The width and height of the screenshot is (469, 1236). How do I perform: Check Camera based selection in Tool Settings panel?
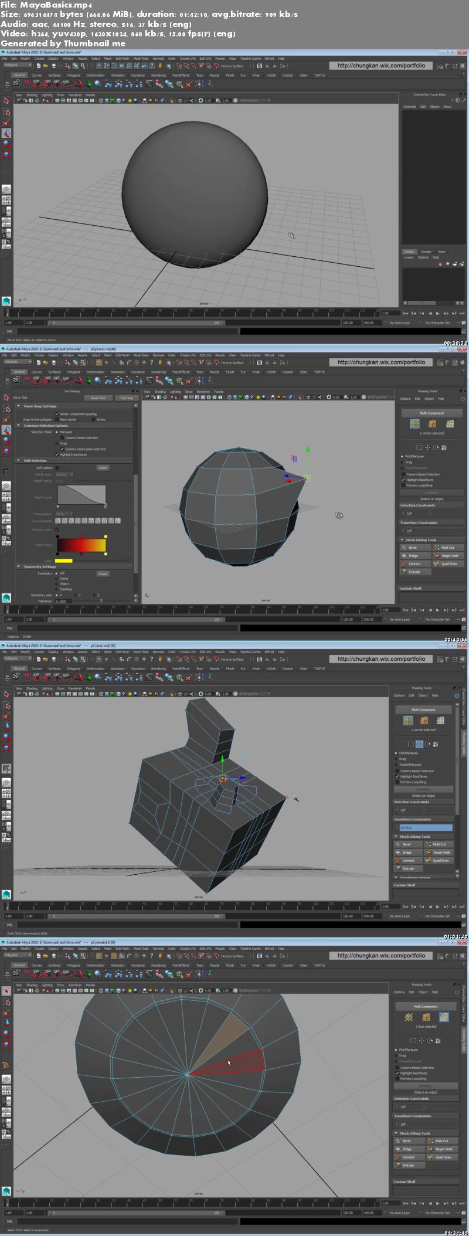click(62, 437)
